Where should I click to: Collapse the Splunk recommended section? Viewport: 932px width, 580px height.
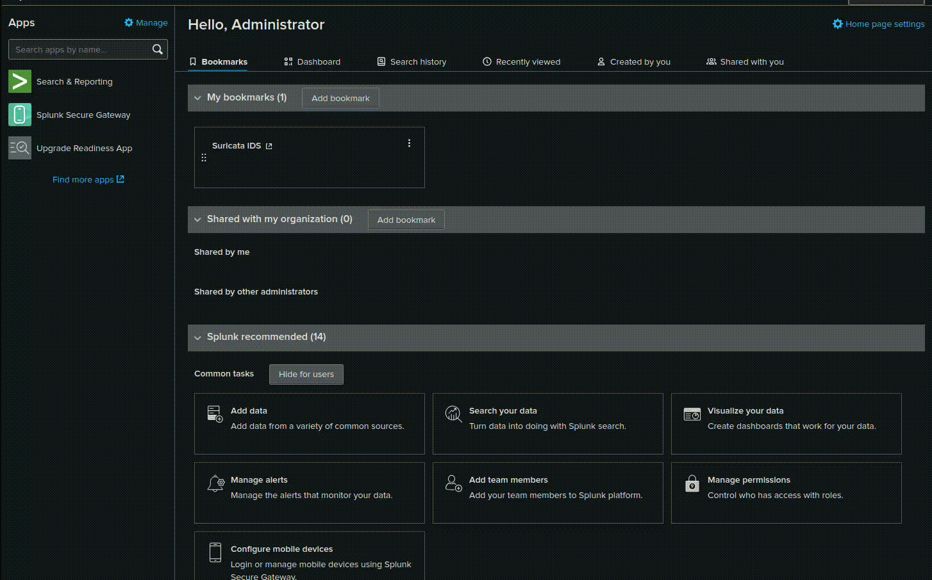pos(197,337)
